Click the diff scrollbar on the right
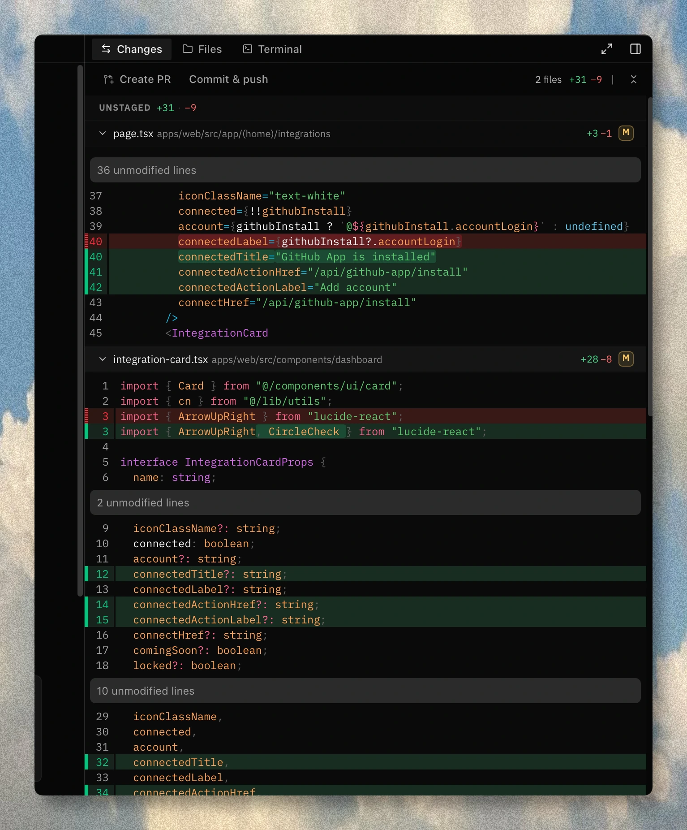 pos(650,256)
